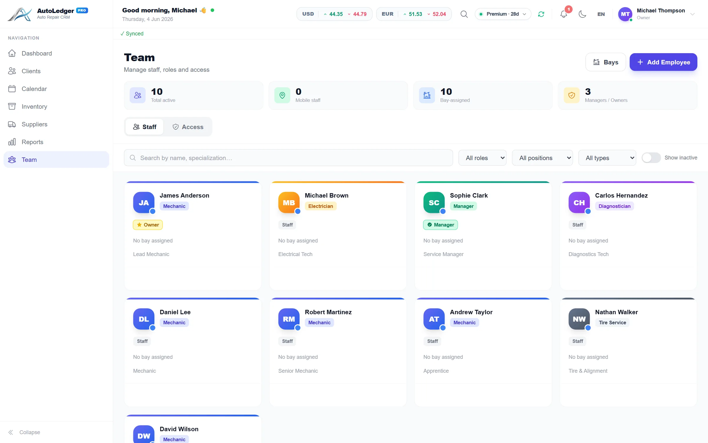Click the Synced status text
Viewport: 708px width, 443px height.
click(132, 34)
